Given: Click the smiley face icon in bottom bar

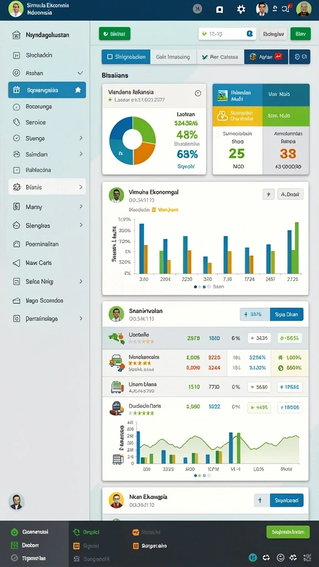Looking at the screenshot, I should (280, 558).
